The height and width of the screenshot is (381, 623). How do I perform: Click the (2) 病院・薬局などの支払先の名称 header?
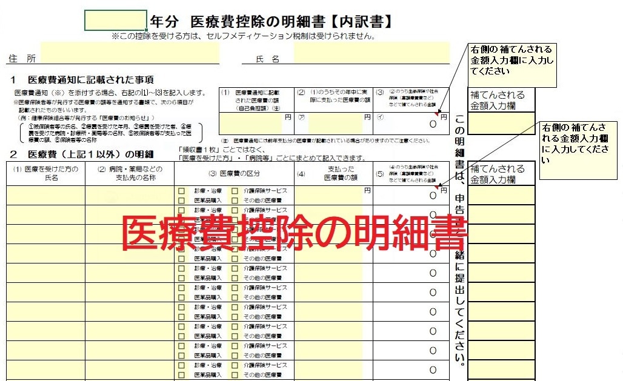(x=130, y=174)
